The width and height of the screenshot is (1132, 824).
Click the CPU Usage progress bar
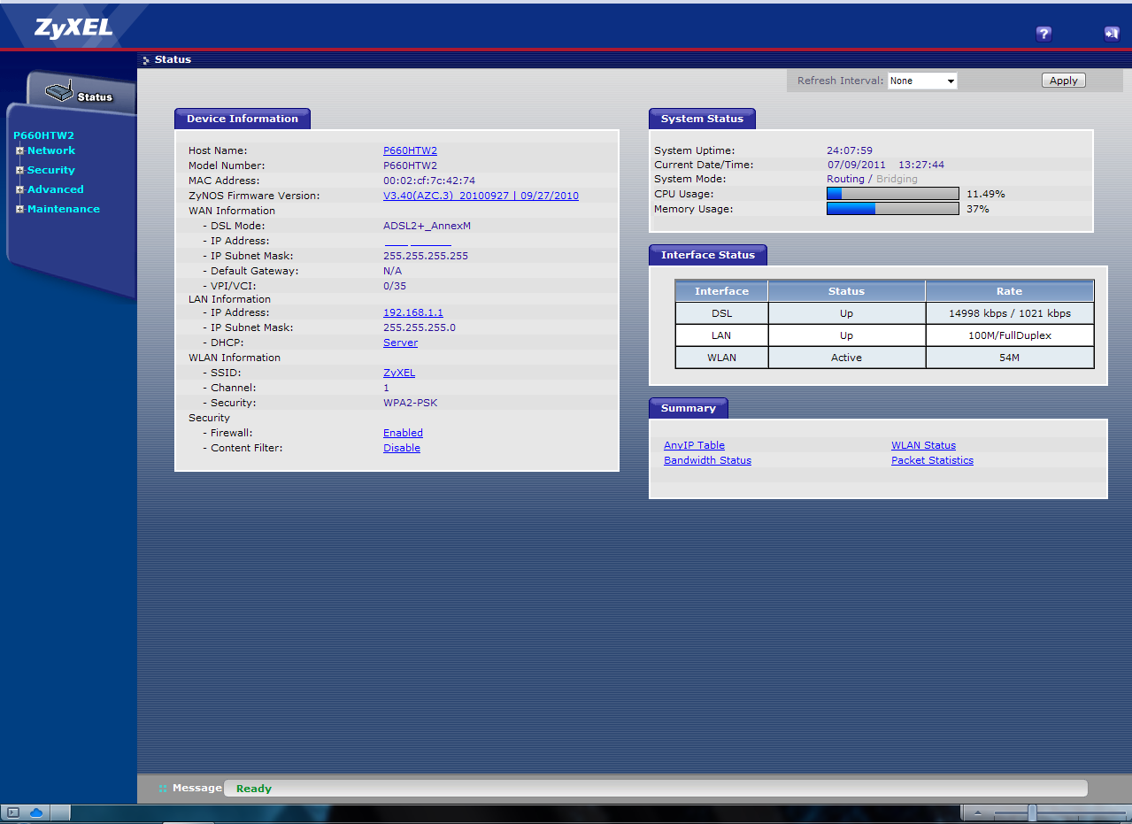pyautogui.click(x=892, y=193)
